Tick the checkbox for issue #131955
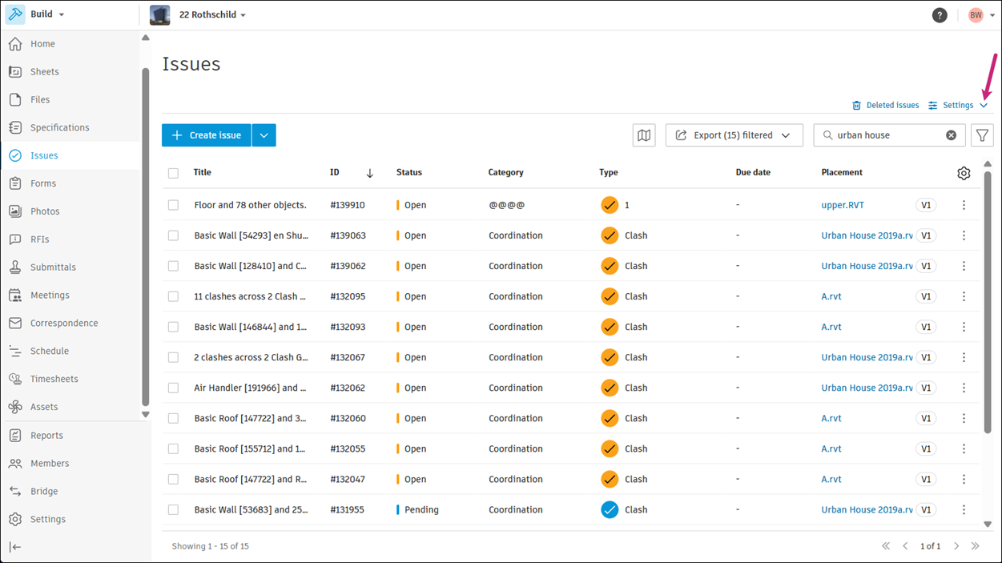 coord(173,509)
